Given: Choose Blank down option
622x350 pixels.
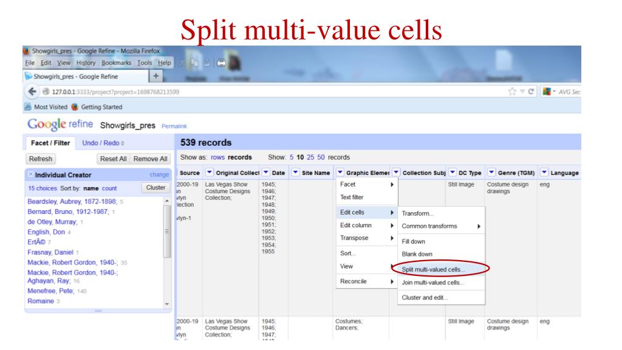Looking at the screenshot, I should coord(441,254).
